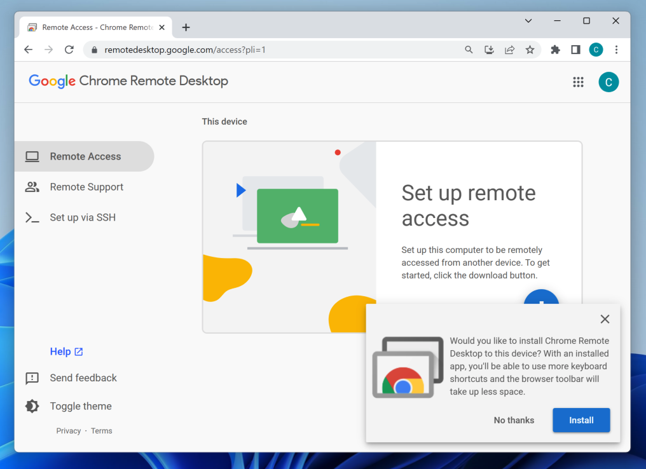Minimize the Chrome window

(558, 20)
